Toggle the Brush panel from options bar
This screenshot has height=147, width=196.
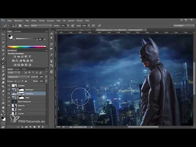pos(20,26)
